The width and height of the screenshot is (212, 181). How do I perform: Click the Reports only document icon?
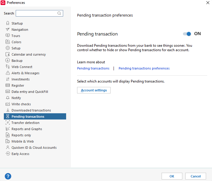[8, 135]
